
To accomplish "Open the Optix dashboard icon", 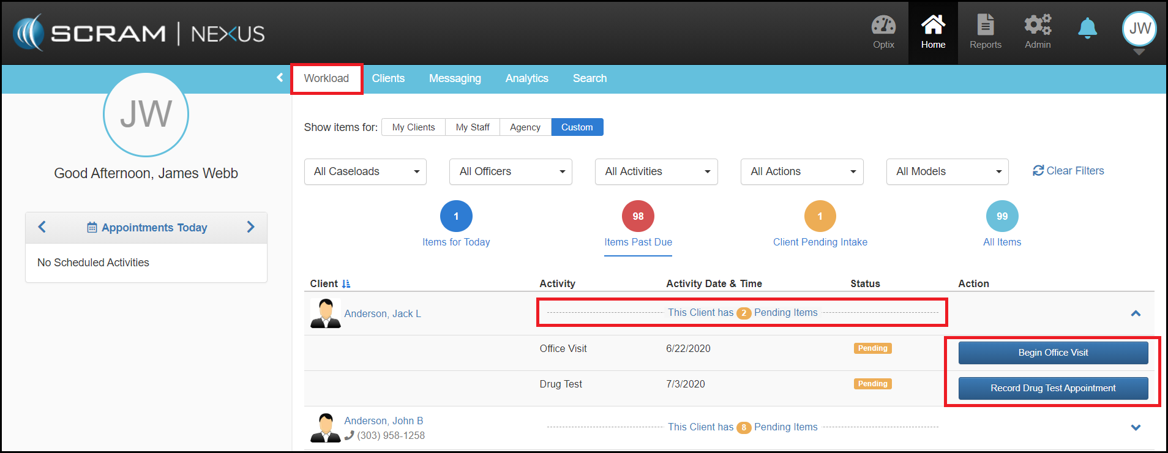I will pos(883,26).
